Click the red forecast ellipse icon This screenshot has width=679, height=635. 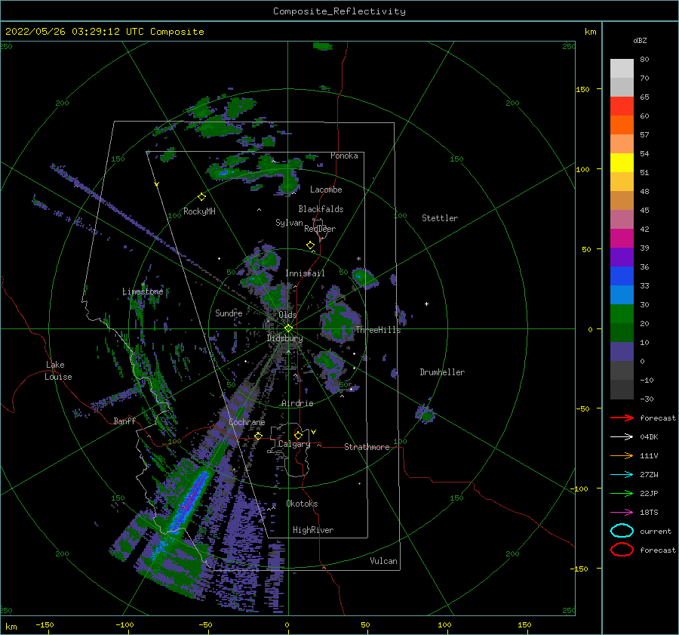point(622,550)
